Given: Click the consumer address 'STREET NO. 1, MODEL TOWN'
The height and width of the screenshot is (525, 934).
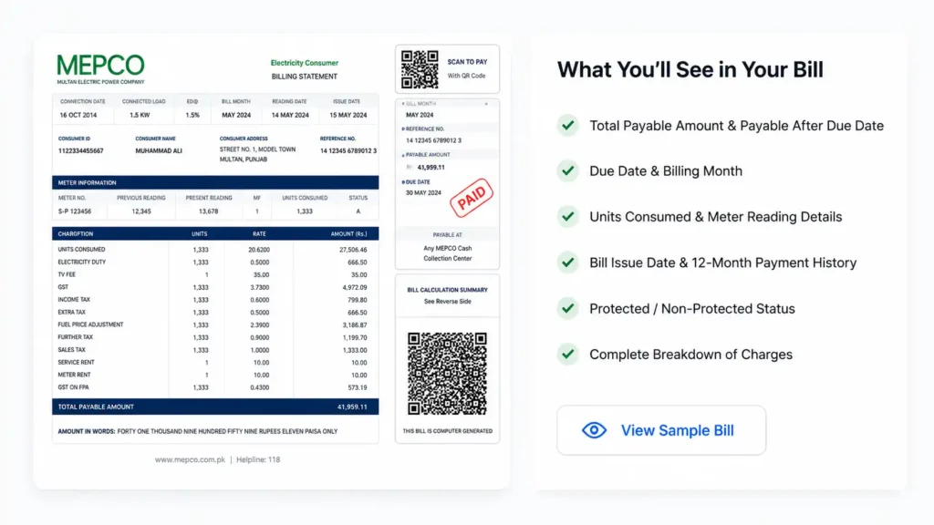Looking at the screenshot, I should 257,149.
